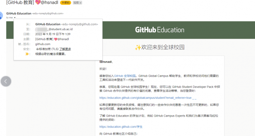Open the education.github.com/学生 link
The width and height of the screenshot is (255, 136).
(x=121, y=127)
